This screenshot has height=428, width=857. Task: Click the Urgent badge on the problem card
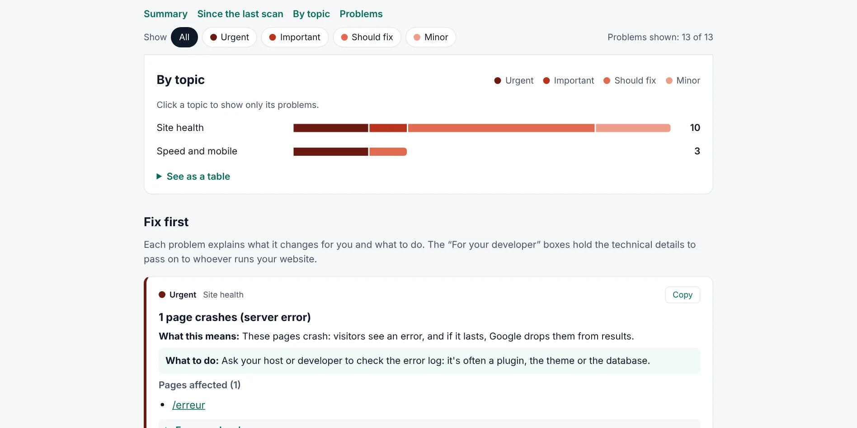coord(178,295)
